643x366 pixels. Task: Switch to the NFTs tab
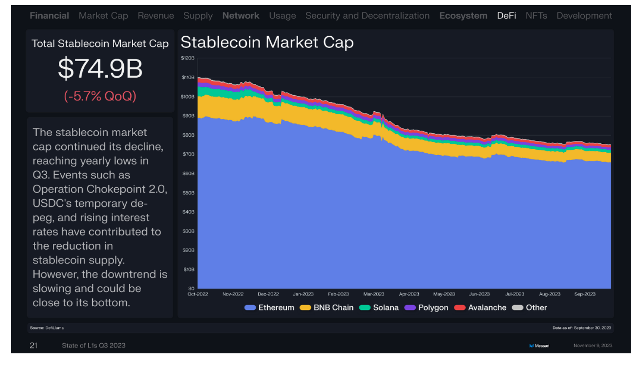pyautogui.click(x=537, y=16)
